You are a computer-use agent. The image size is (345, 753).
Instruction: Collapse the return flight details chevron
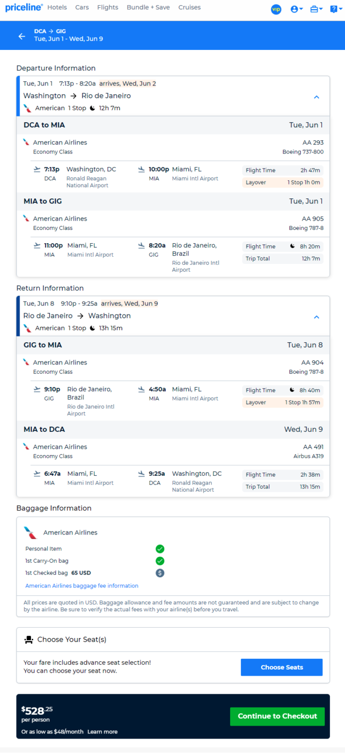point(317,317)
